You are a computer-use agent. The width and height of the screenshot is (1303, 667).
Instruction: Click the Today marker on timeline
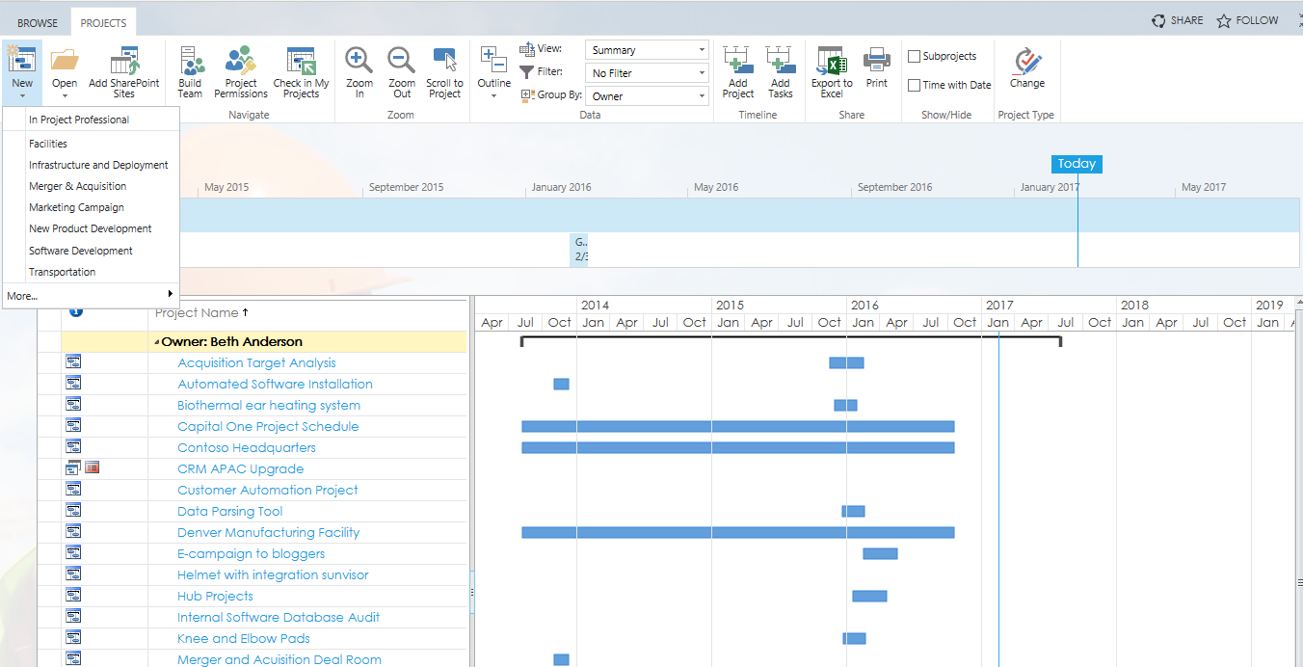[x=1077, y=164]
